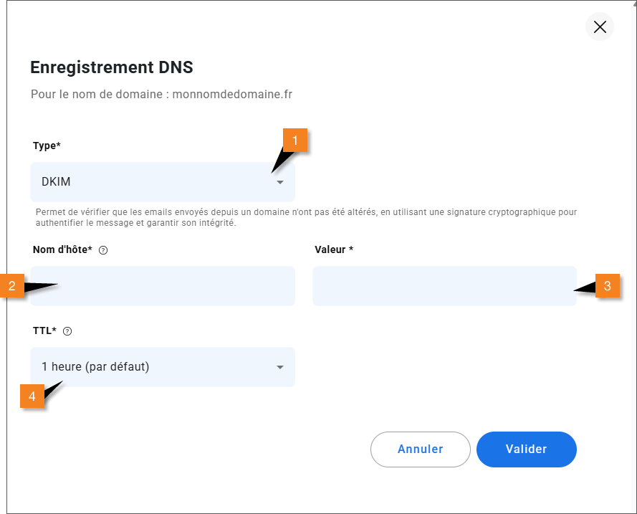
Task: Click the DKIM description helper text
Action: click(306, 217)
